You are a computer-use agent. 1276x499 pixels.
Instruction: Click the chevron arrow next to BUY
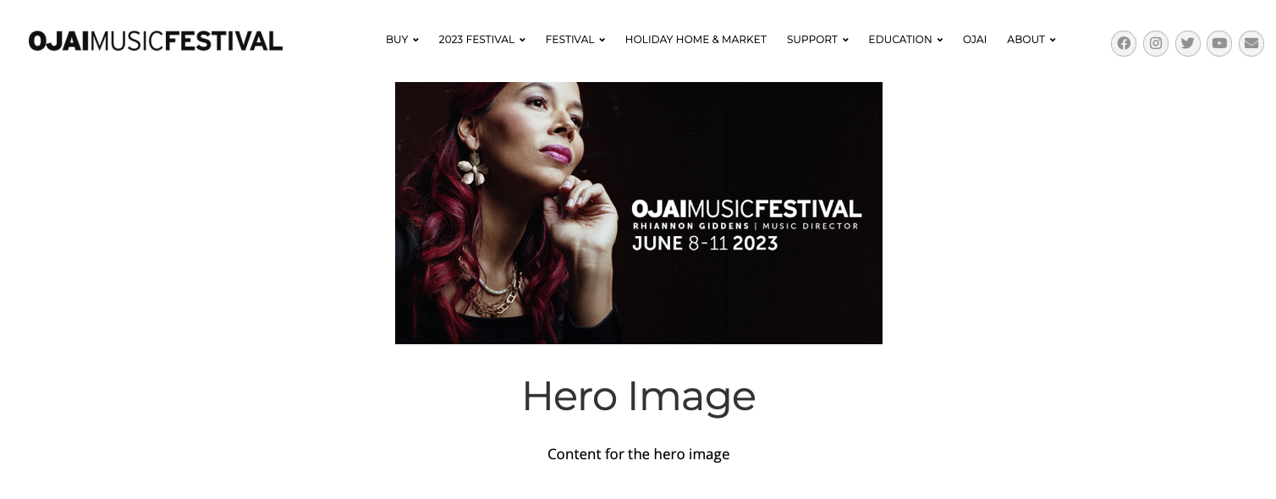pos(415,40)
